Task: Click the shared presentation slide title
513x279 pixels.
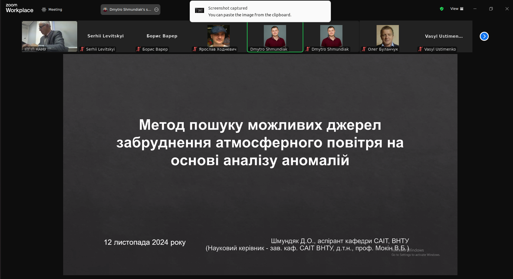Action: point(260,143)
